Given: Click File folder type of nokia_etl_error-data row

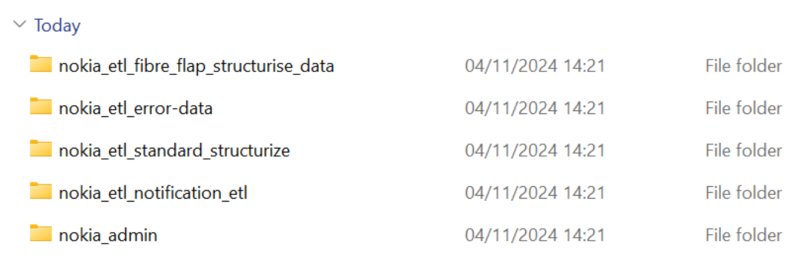Looking at the screenshot, I should pos(743,108).
